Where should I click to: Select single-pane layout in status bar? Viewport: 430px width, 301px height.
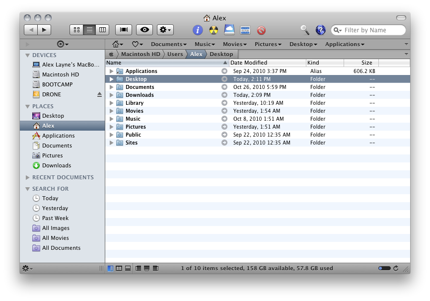point(110,268)
